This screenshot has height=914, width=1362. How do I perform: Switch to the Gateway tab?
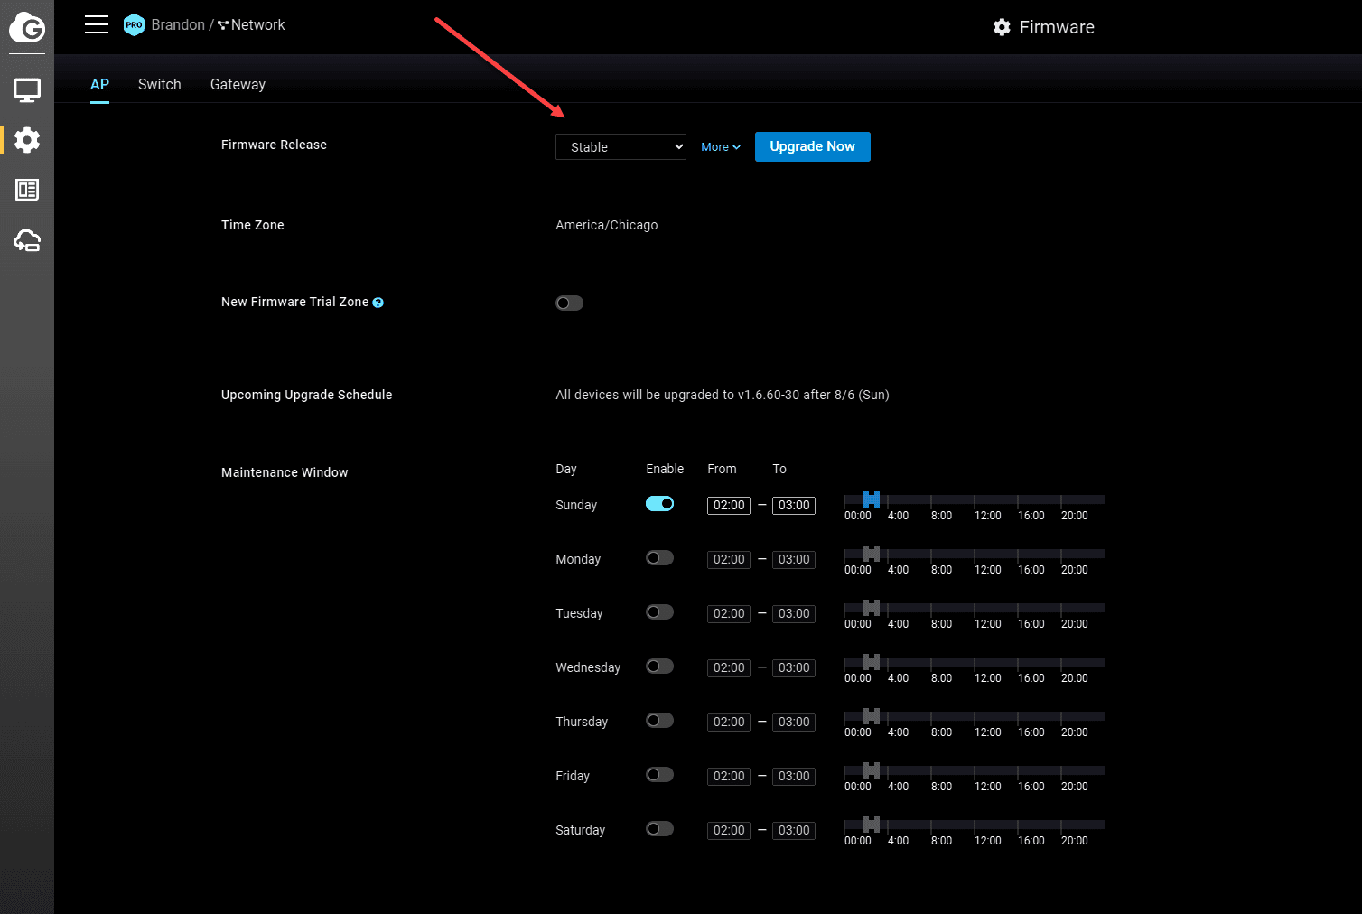[x=238, y=84]
